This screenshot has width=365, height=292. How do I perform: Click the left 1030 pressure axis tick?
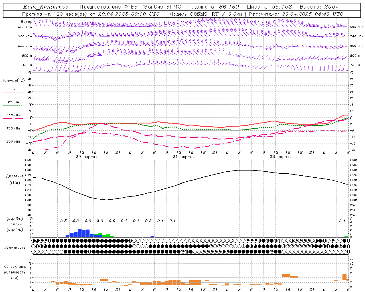[28, 170]
